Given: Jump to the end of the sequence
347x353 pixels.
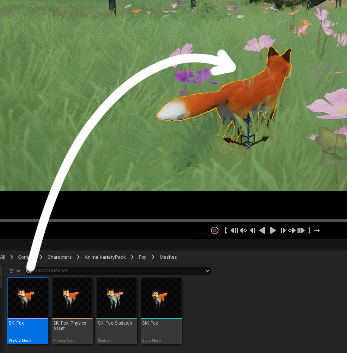Looking at the screenshot, I should point(309,230).
